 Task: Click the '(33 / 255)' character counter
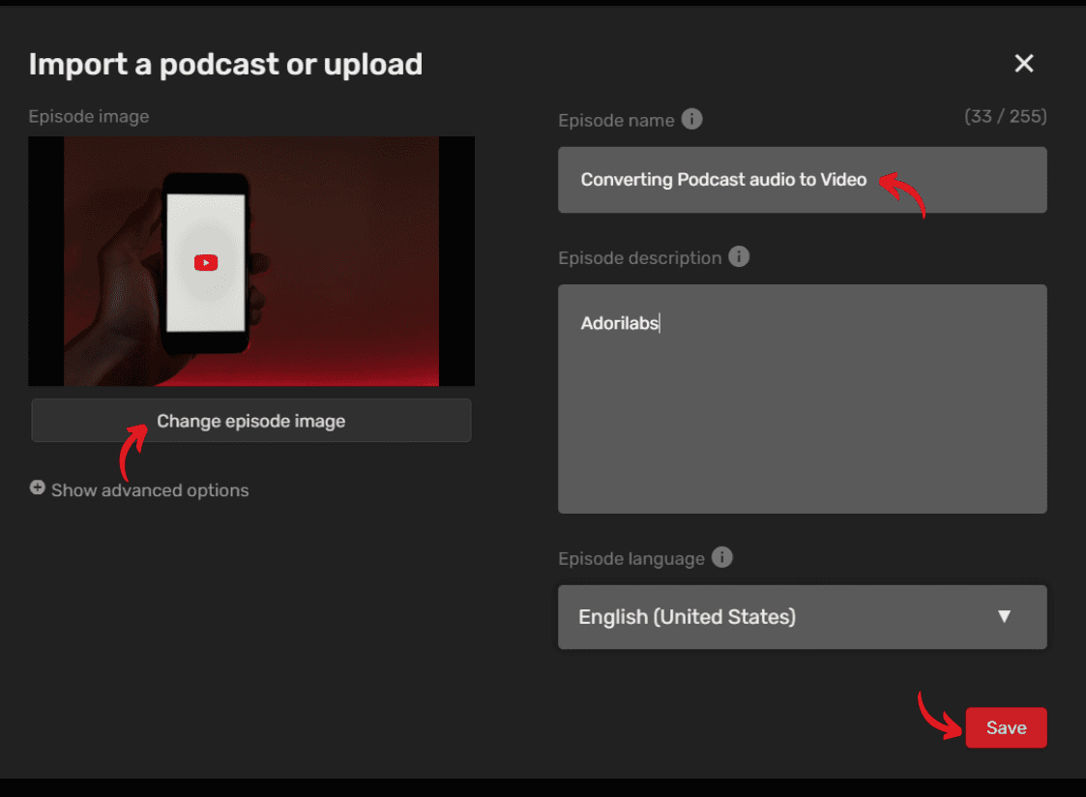coord(1005,116)
